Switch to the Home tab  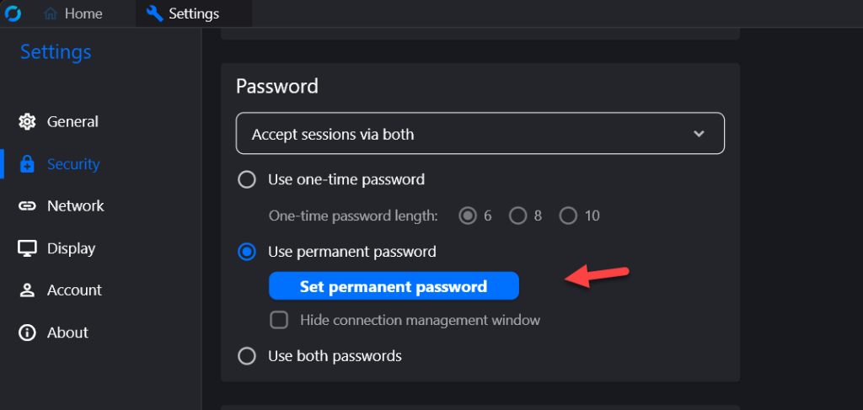click(x=73, y=13)
